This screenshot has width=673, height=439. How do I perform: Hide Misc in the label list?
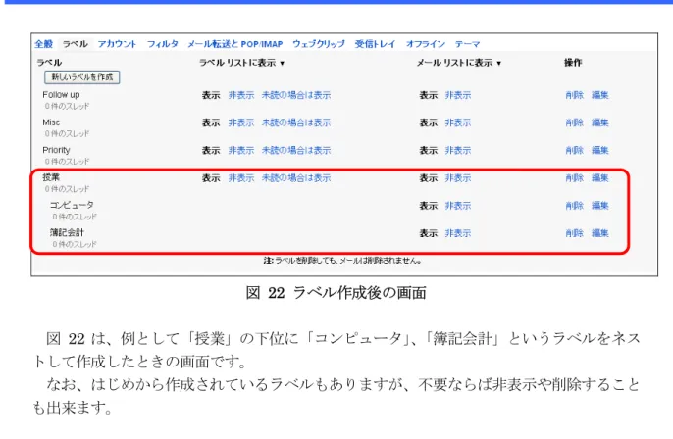click(x=241, y=122)
